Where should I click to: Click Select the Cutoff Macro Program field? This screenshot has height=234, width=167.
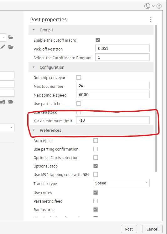tap(123, 57)
